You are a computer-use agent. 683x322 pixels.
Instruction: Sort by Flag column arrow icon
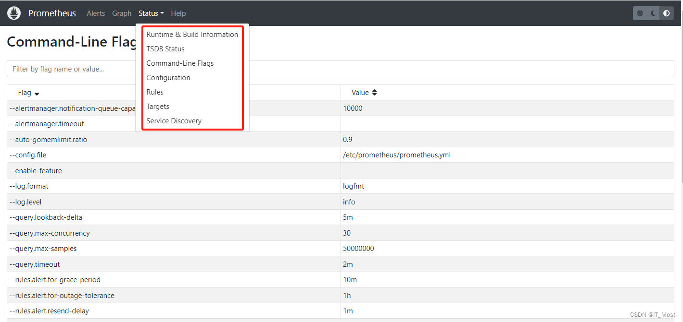pos(37,94)
